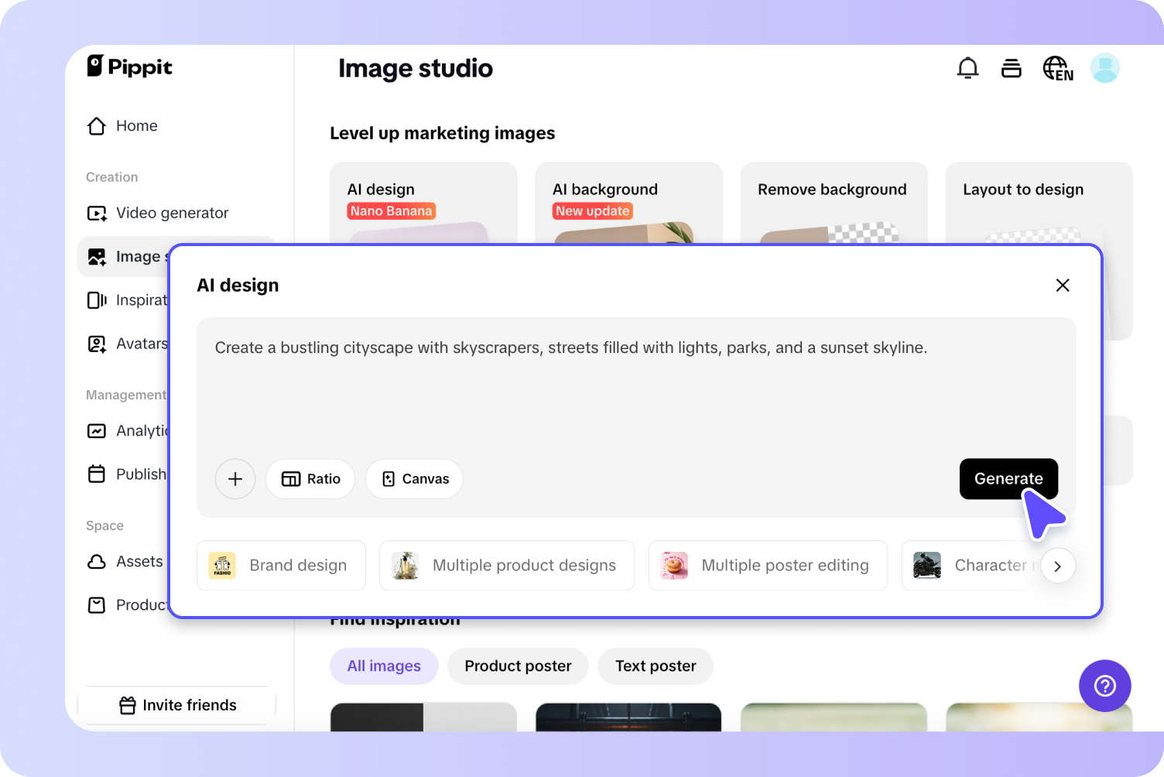Choose the Brand design suggestion
Screen dimensions: 1164x777
(x=278, y=566)
